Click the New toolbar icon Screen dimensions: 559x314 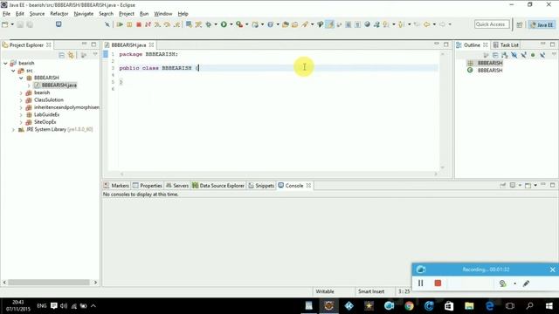[x=5, y=24]
